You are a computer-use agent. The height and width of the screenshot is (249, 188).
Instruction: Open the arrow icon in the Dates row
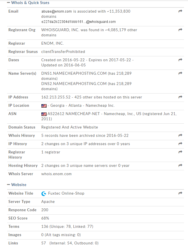180,60
